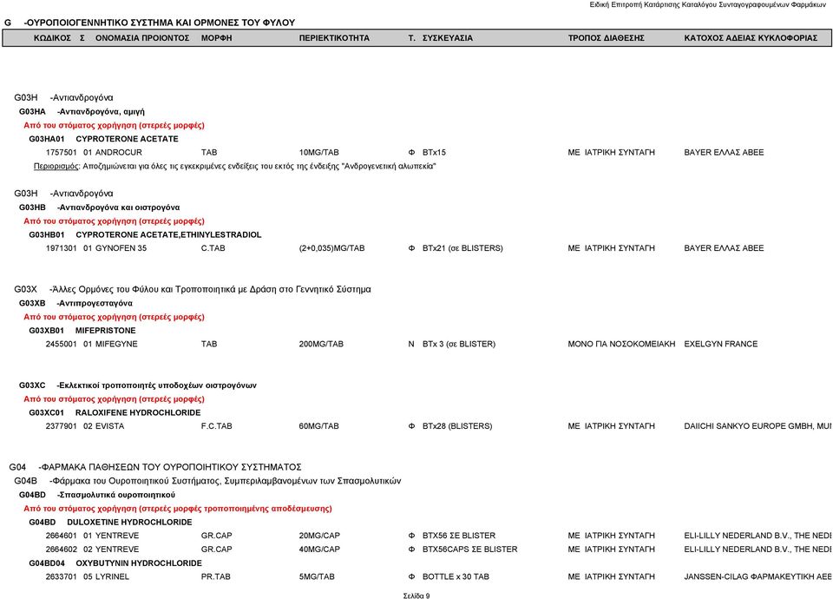Click the G04B Φάρμακα του Ουροποιητικού Συστήματος heading
Image resolution: width=833 pixels, height=599 pixels.
[x=207, y=481]
